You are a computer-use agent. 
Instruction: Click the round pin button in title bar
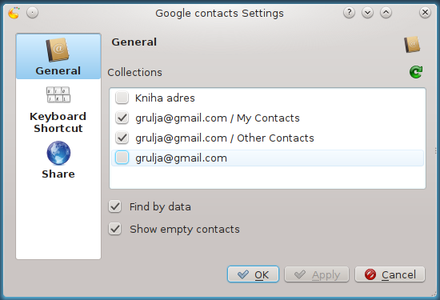(x=32, y=13)
